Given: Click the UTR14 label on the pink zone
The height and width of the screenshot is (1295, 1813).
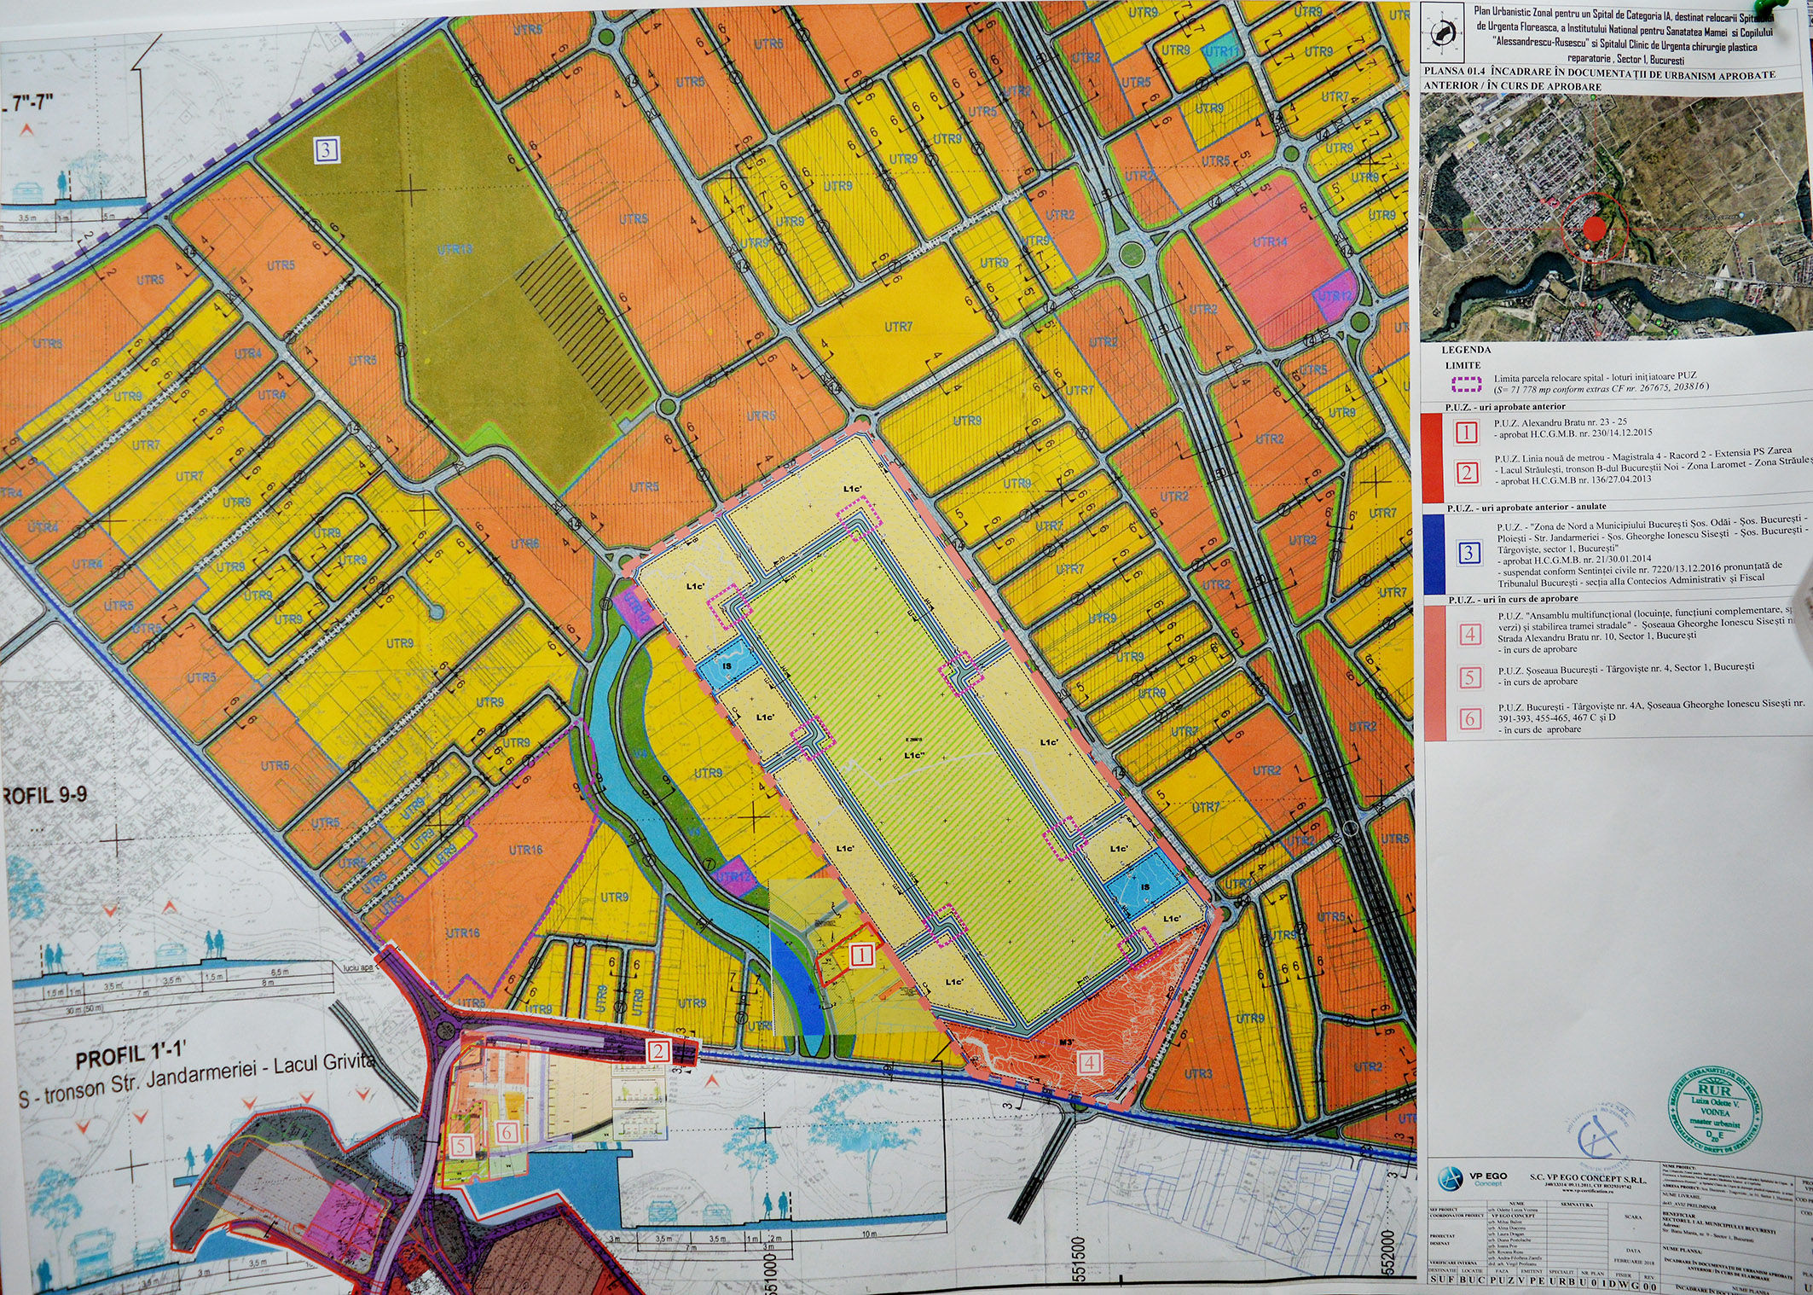Looking at the screenshot, I should coord(1270,242).
